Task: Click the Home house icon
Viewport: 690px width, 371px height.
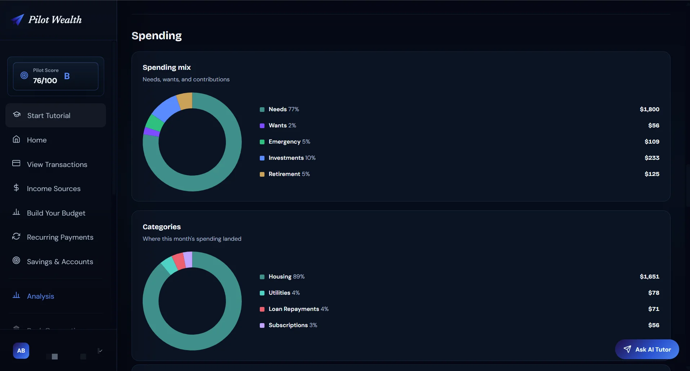Action: pyautogui.click(x=16, y=139)
